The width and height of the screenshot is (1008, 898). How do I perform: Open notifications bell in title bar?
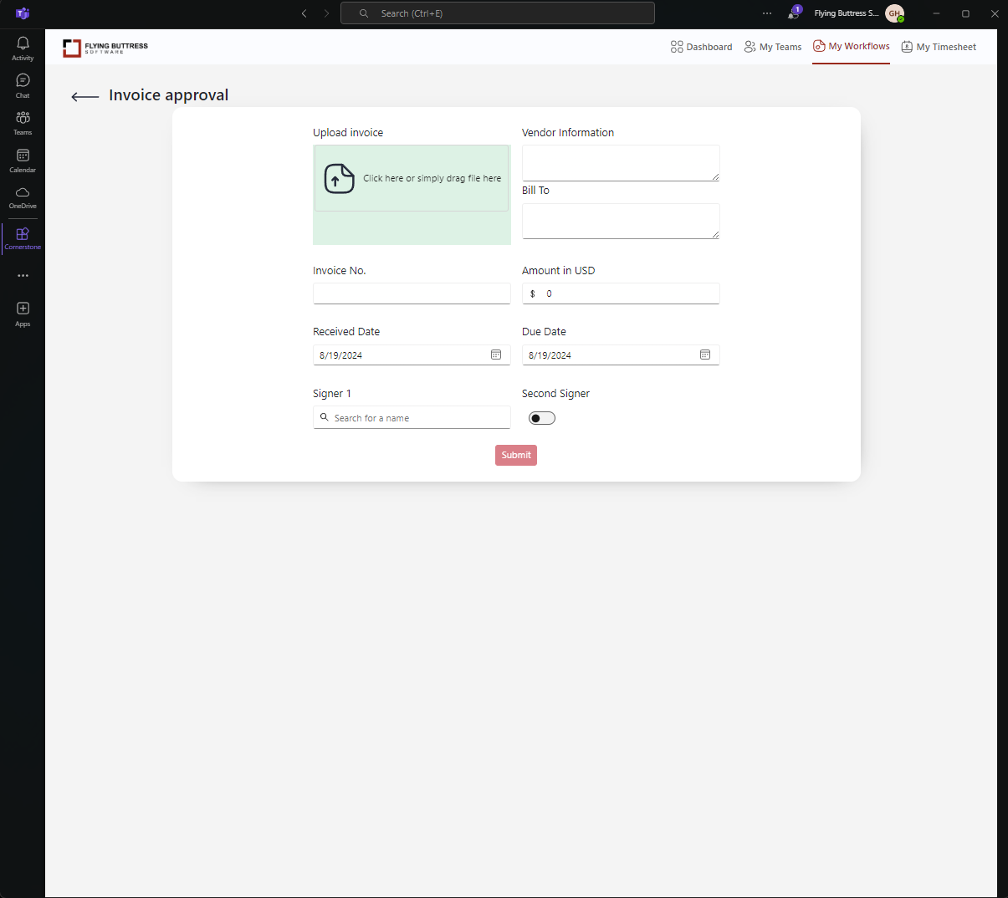pyautogui.click(x=793, y=13)
